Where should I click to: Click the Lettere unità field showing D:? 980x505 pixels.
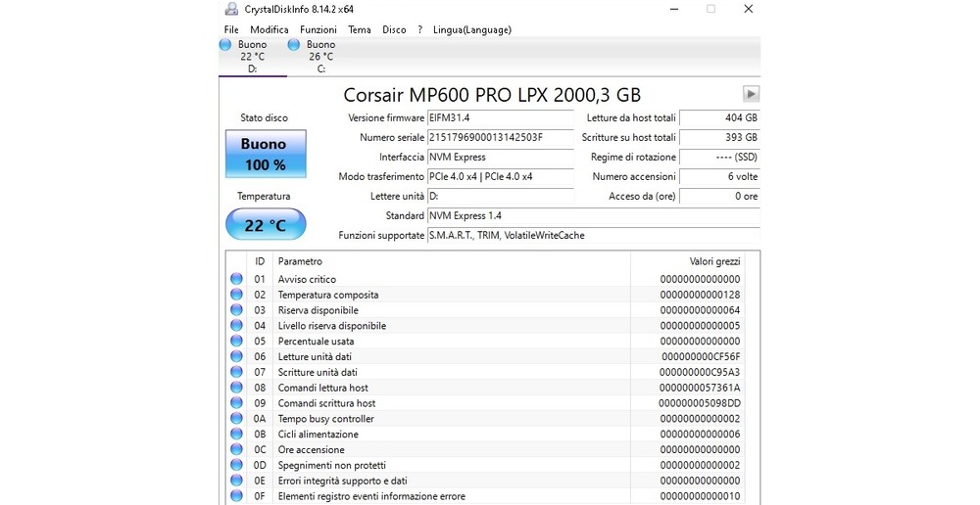[500, 196]
